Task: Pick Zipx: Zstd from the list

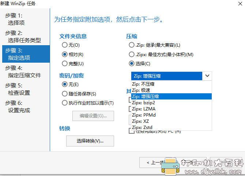Action: (x=171, y=127)
